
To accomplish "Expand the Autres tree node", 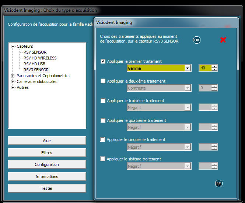I will coord(13,87).
